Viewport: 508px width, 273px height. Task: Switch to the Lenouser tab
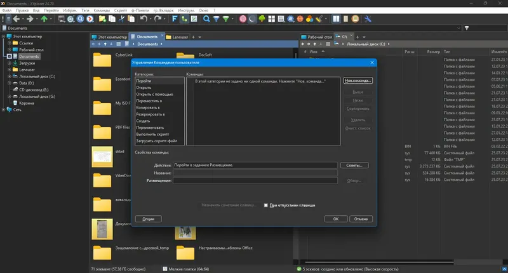coord(177,37)
